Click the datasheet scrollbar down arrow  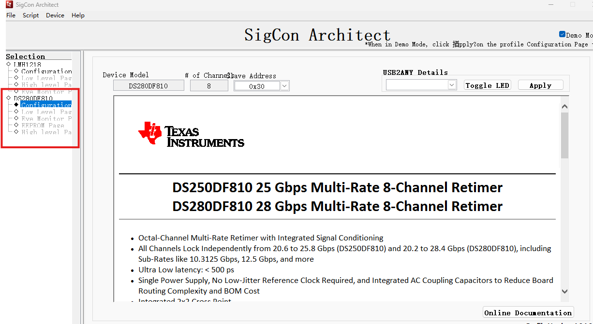(x=564, y=291)
